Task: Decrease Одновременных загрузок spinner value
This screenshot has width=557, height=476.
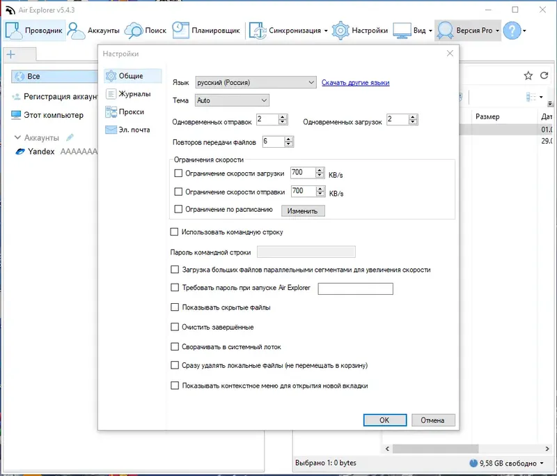Action: 413,122
